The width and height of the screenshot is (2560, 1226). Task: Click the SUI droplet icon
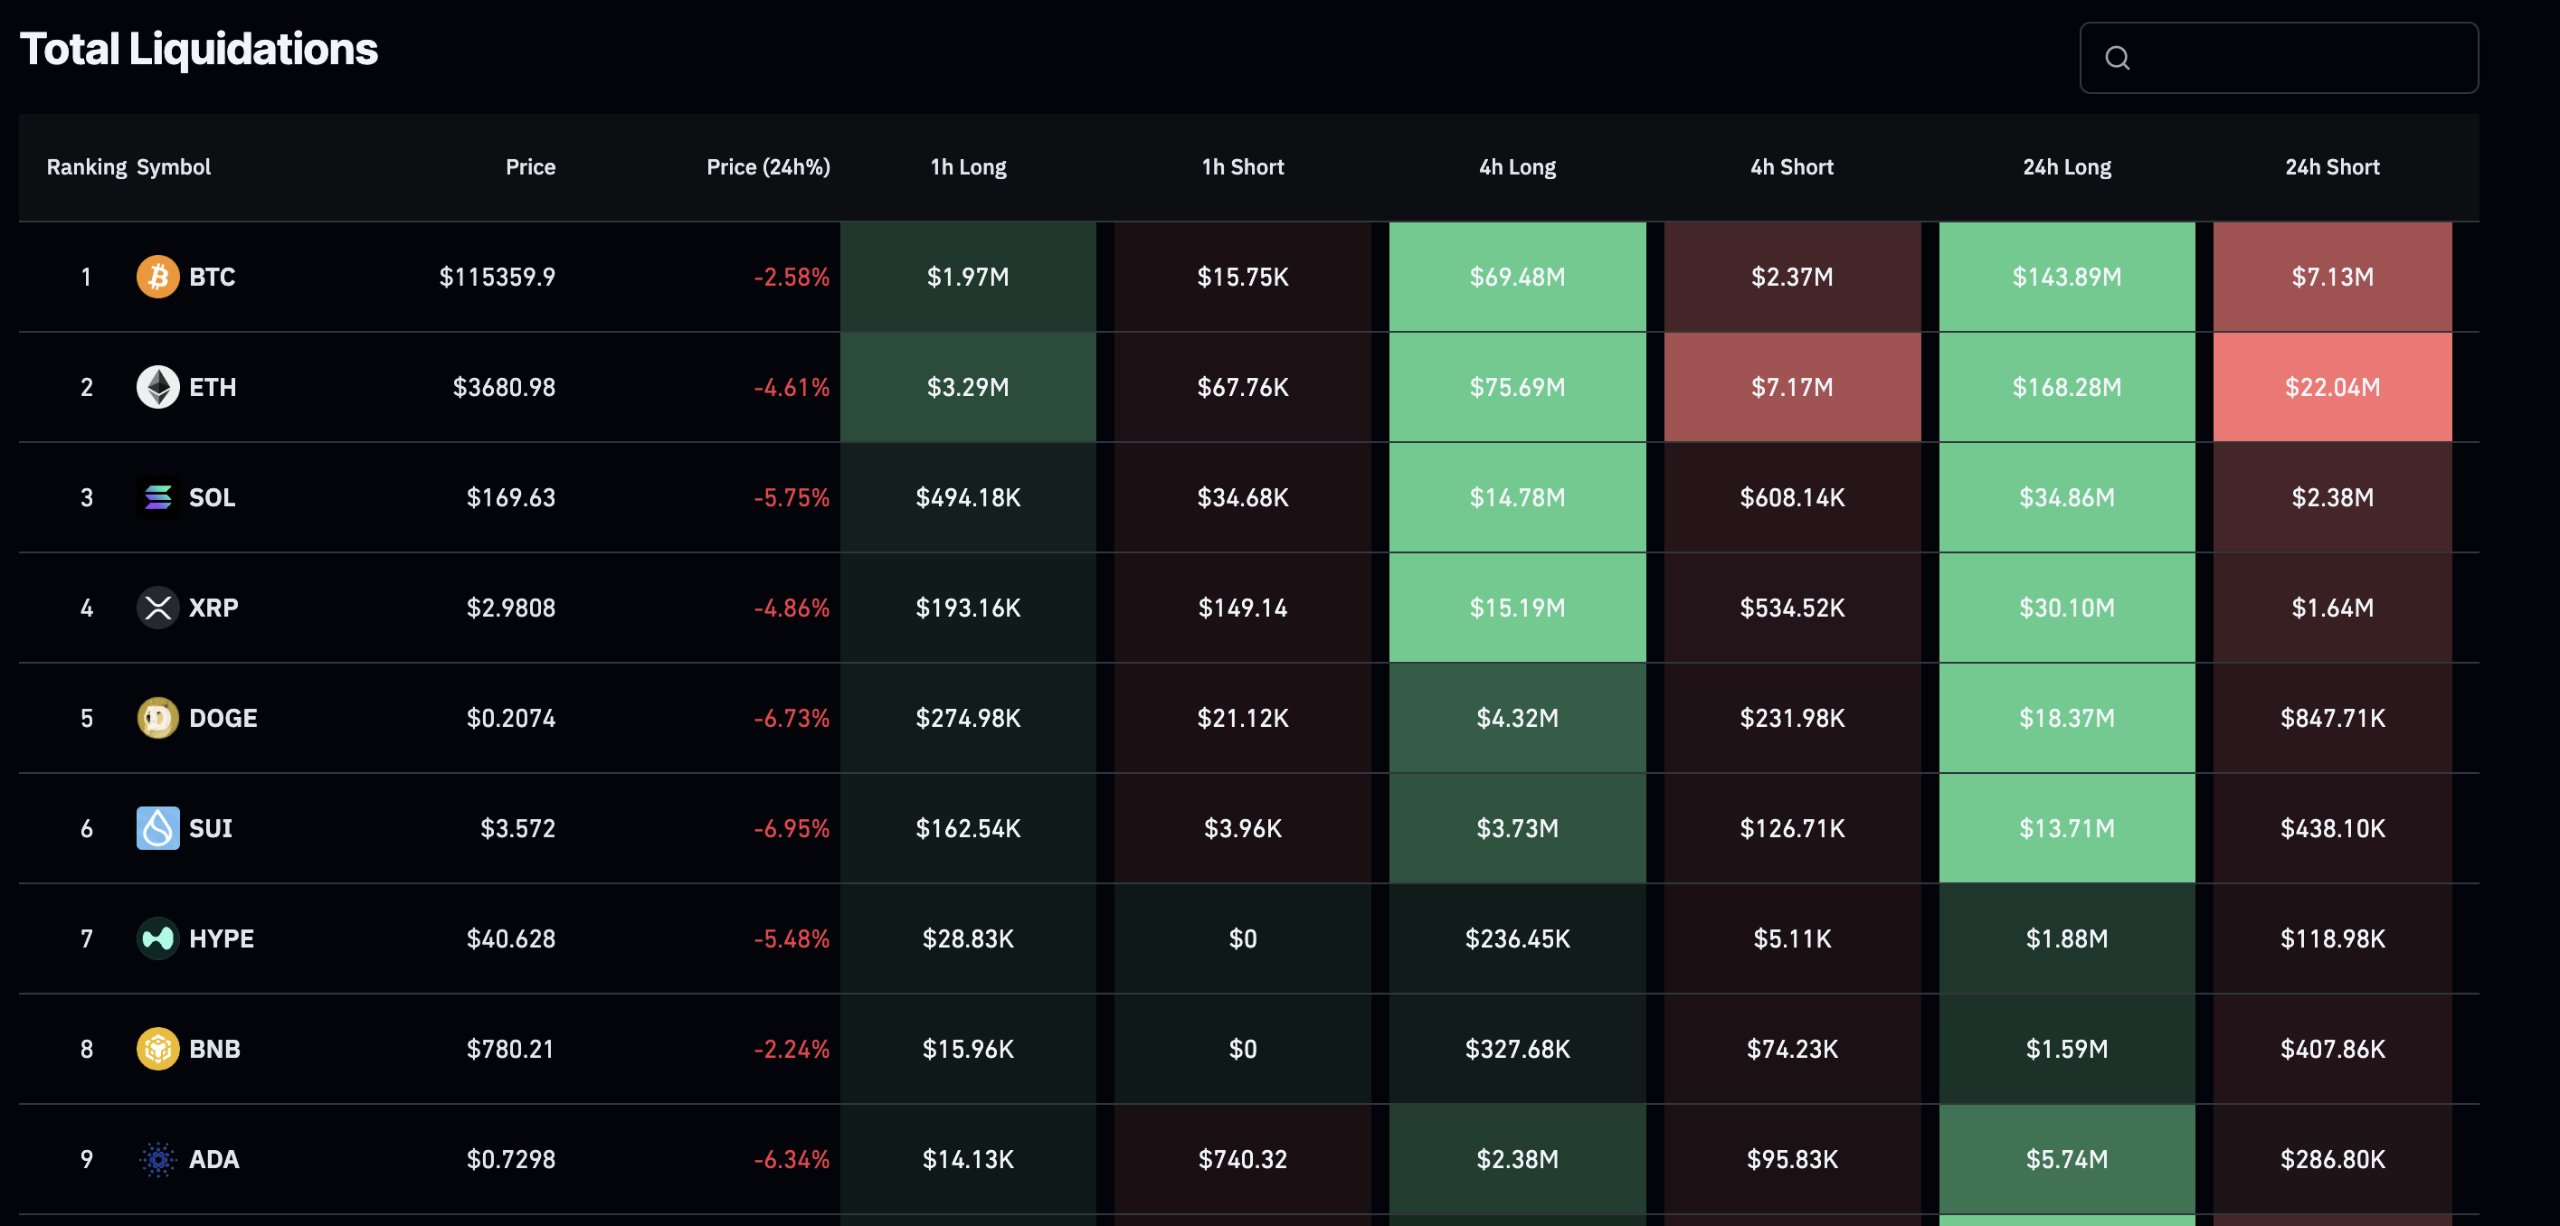(157, 827)
